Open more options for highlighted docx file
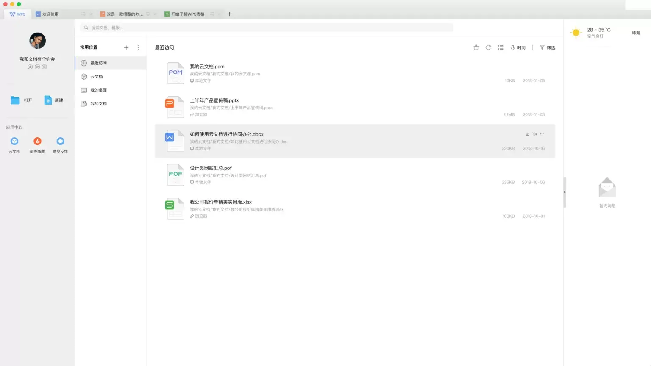The image size is (651, 366). [x=542, y=134]
